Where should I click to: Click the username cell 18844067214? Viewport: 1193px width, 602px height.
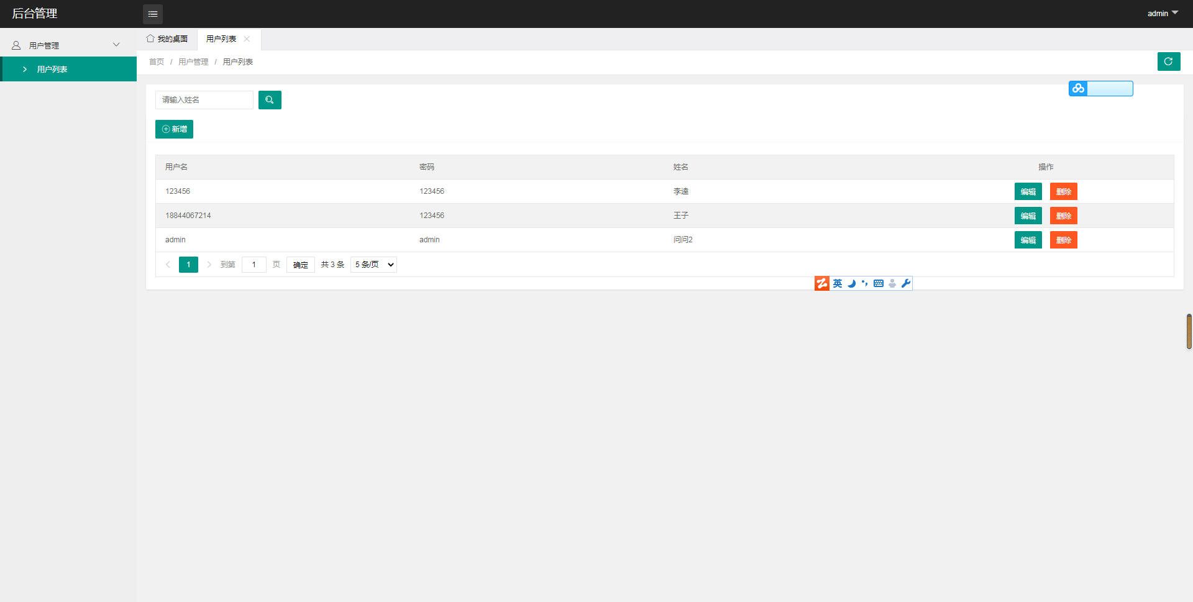click(188, 216)
